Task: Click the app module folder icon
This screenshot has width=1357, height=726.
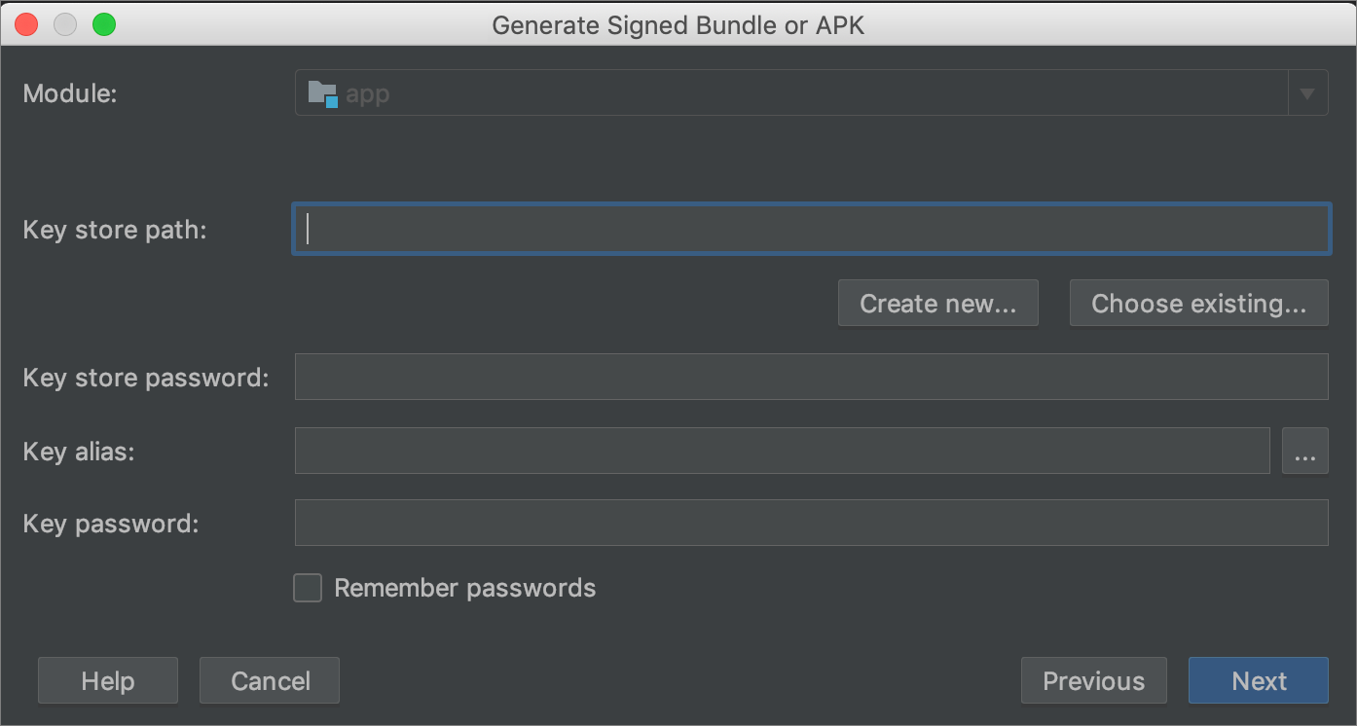Action: click(322, 93)
